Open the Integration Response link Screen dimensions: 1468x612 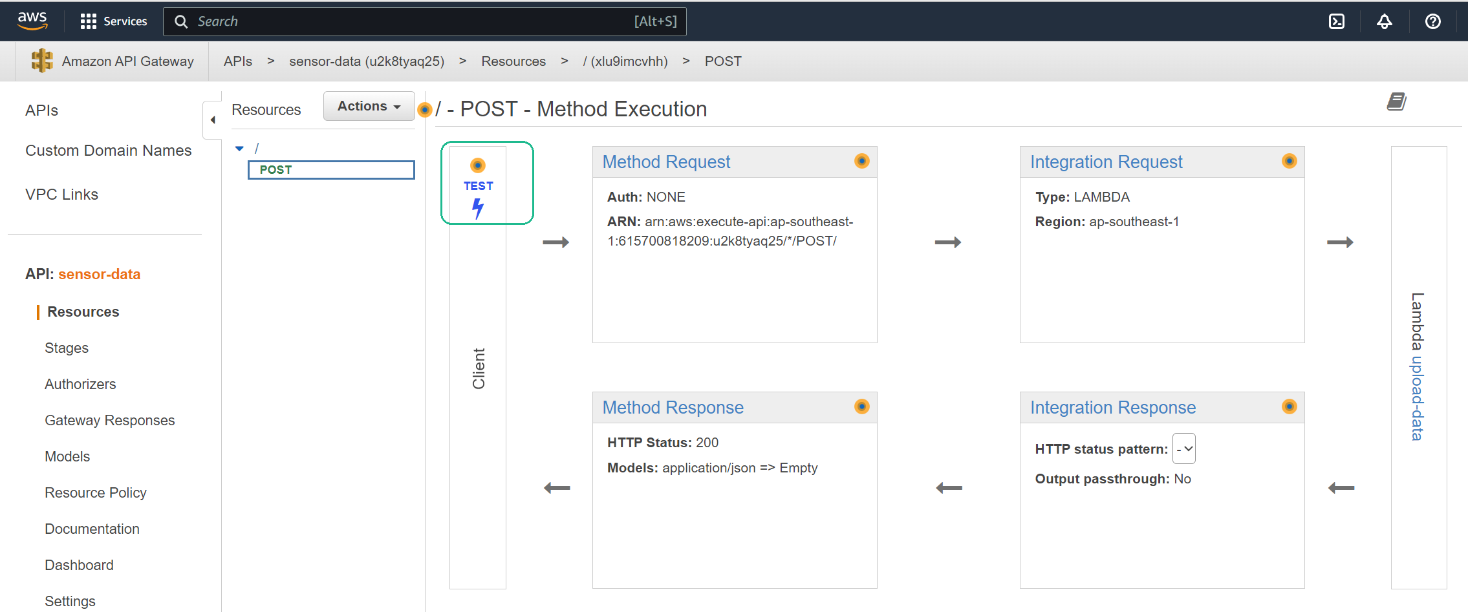[x=1113, y=407]
